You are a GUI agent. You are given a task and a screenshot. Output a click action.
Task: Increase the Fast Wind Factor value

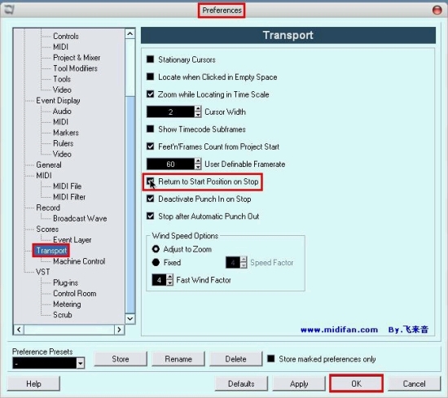click(169, 277)
